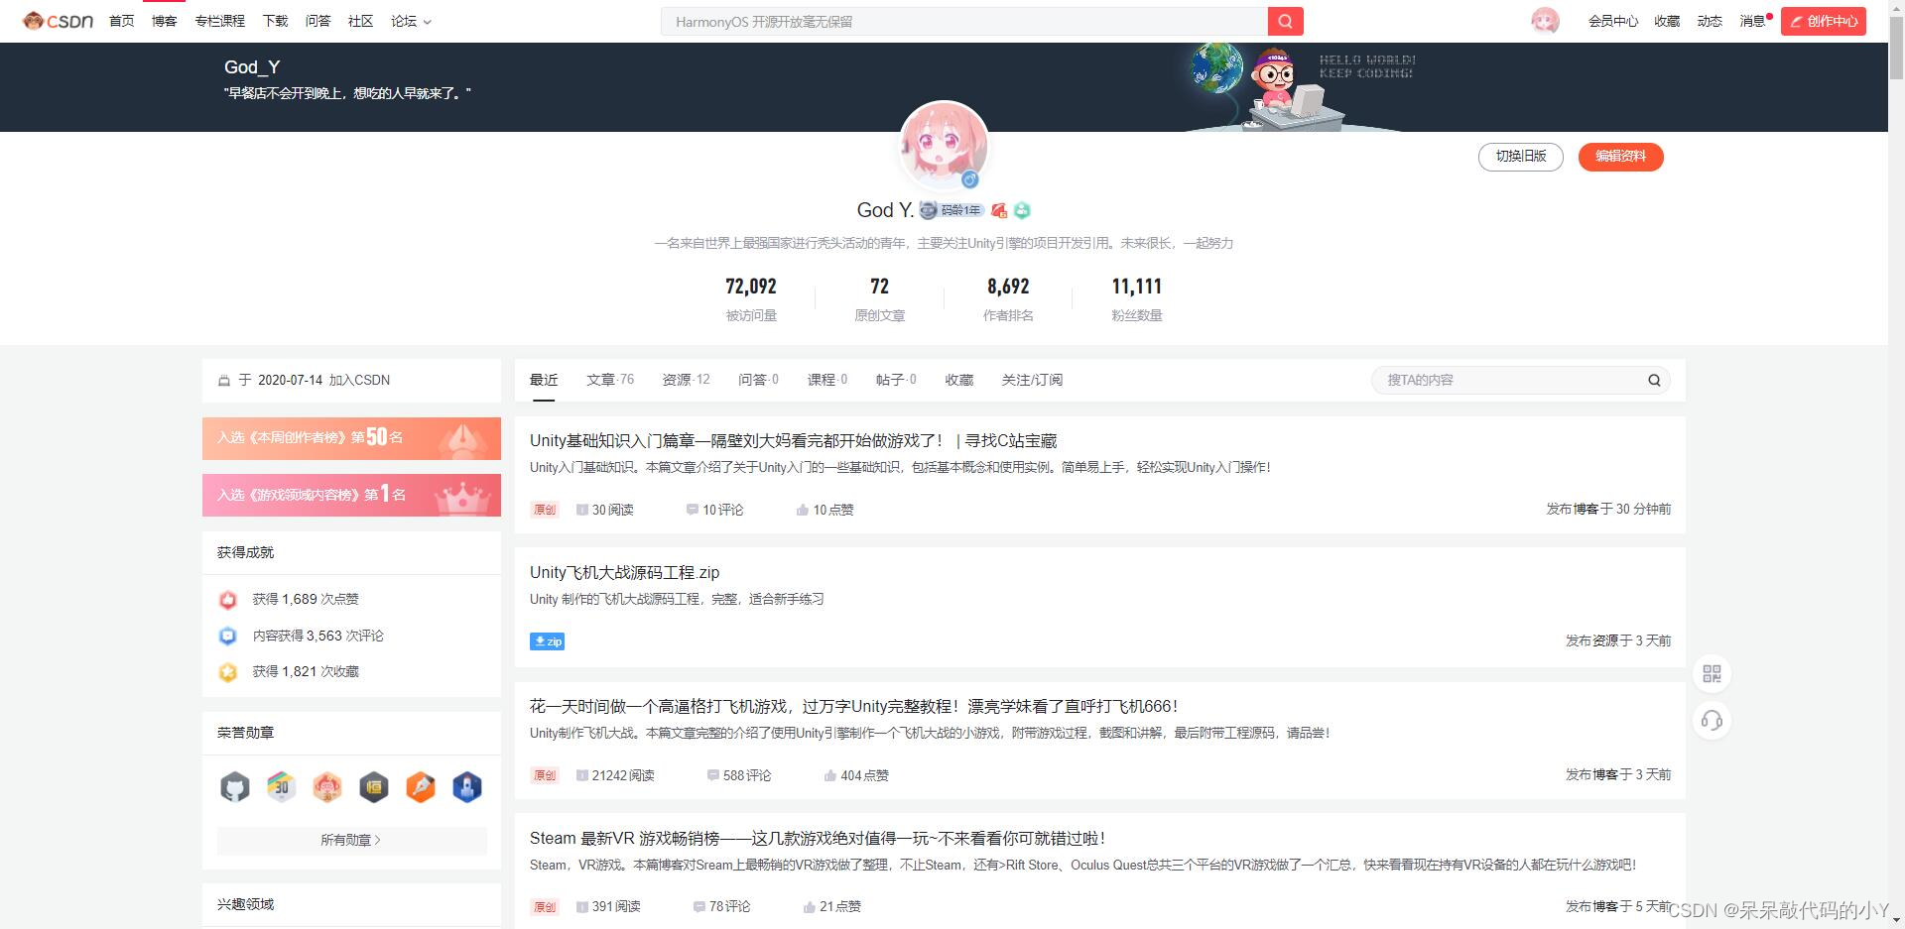The height and width of the screenshot is (929, 1905).
Task: Switch to the 课程·0 tab
Action: (x=827, y=380)
